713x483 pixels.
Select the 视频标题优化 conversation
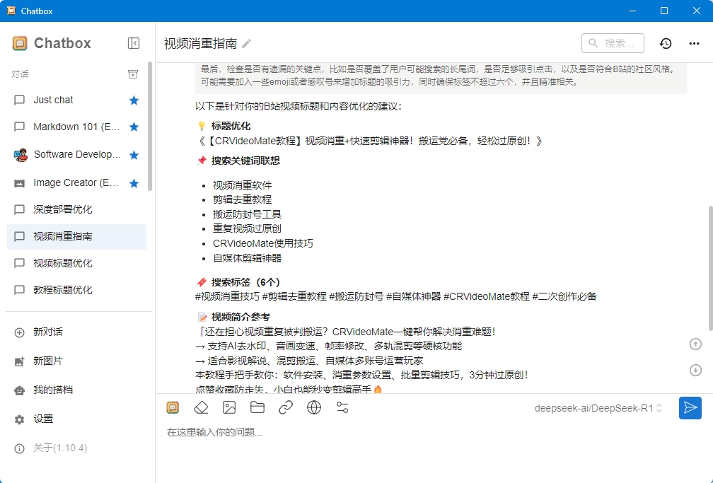click(76, 263)
